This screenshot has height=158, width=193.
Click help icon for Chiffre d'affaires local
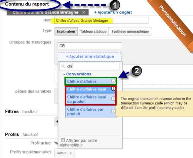(x=113, y=89)
